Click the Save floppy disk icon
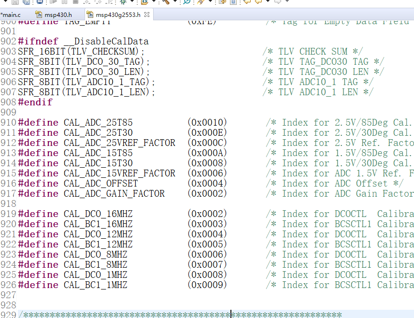 tap(15, 2)
